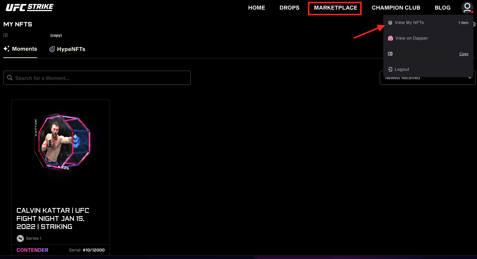Go to the Drops page

pos(289,8)
